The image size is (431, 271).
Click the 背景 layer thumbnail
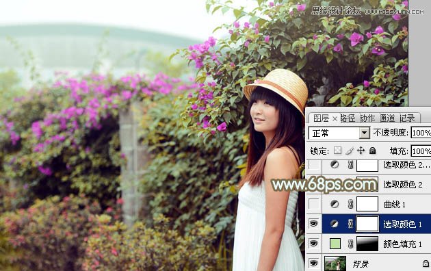335,263
